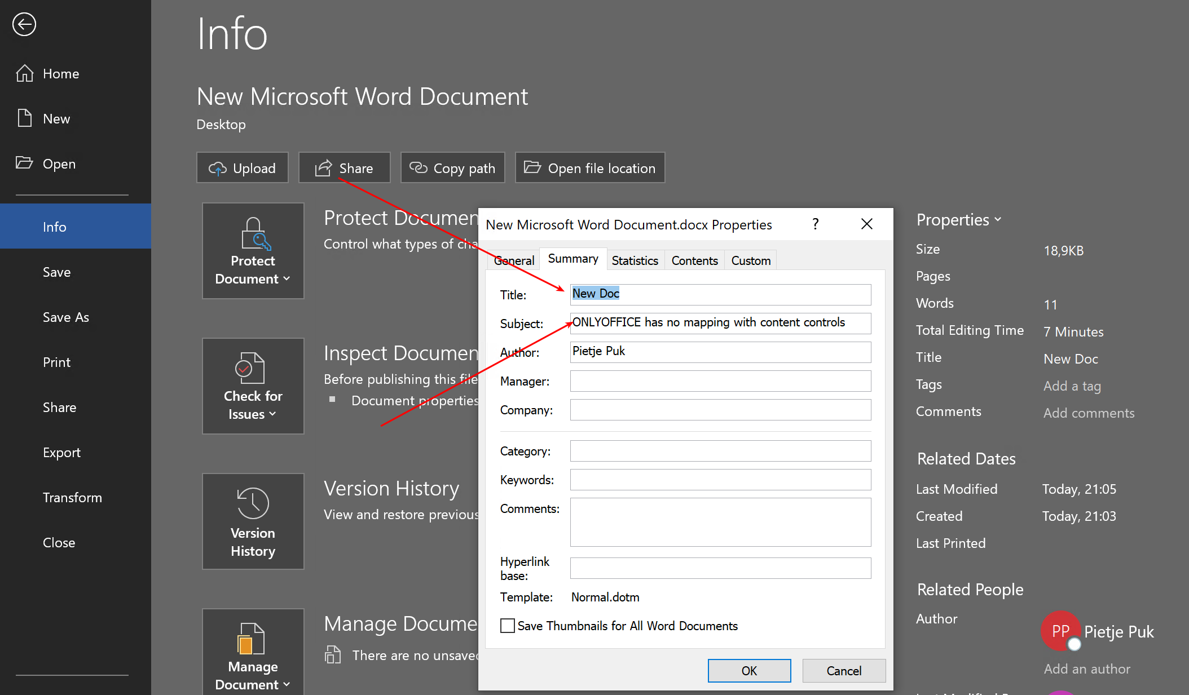Click the dialog help question mark
1189x695 pixels.
[815, 224]
